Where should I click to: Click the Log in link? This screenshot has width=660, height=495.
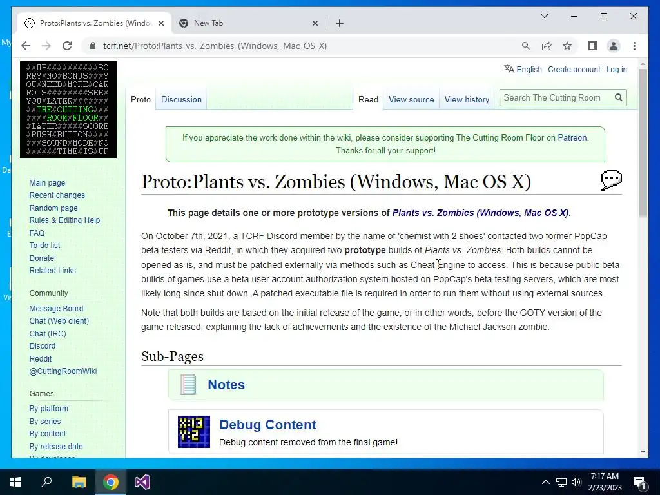tap(617, 70)
